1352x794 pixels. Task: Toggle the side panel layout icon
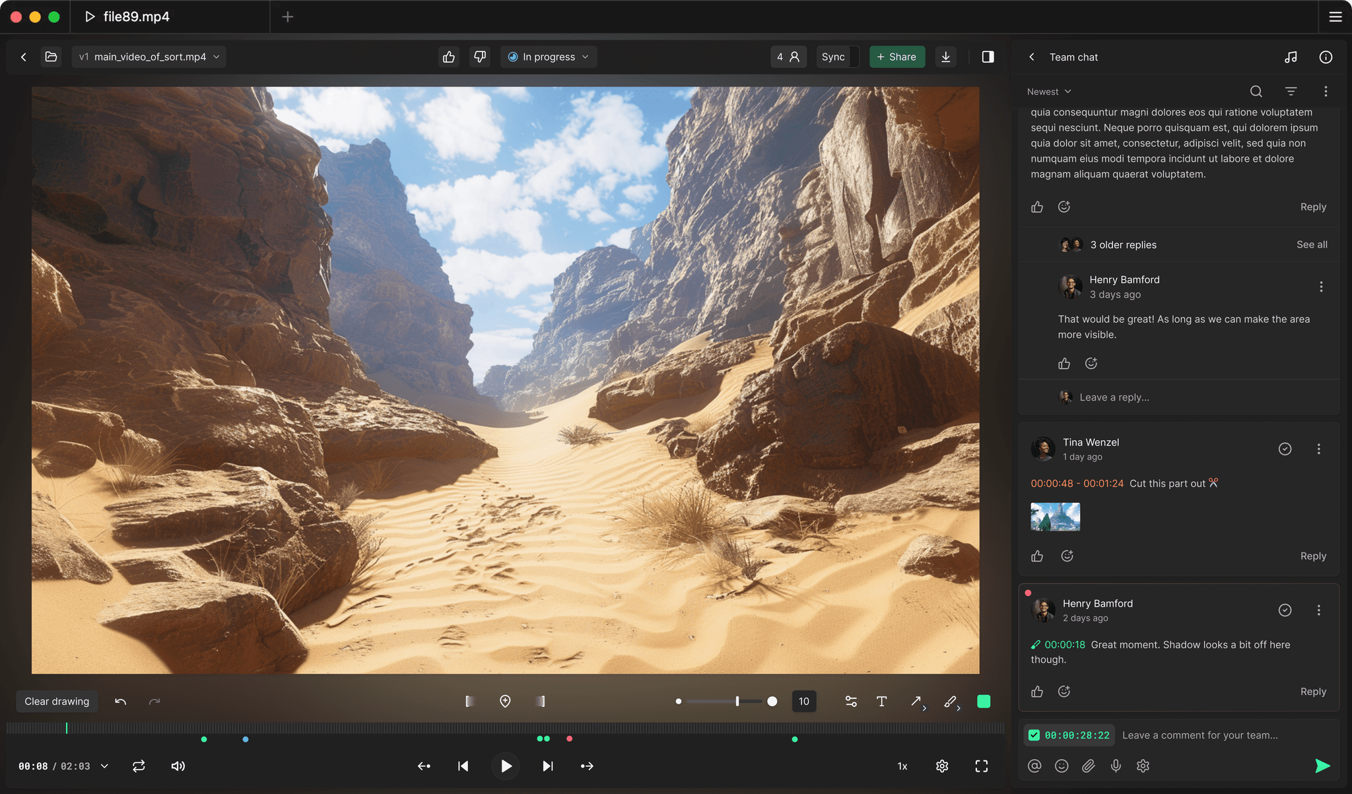click(x=988, y=57)
